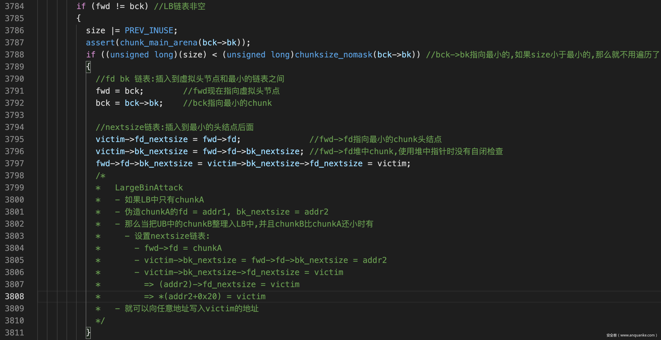Click the assert call on line 3787
The image size is (661, 340).
coord(100,43)
